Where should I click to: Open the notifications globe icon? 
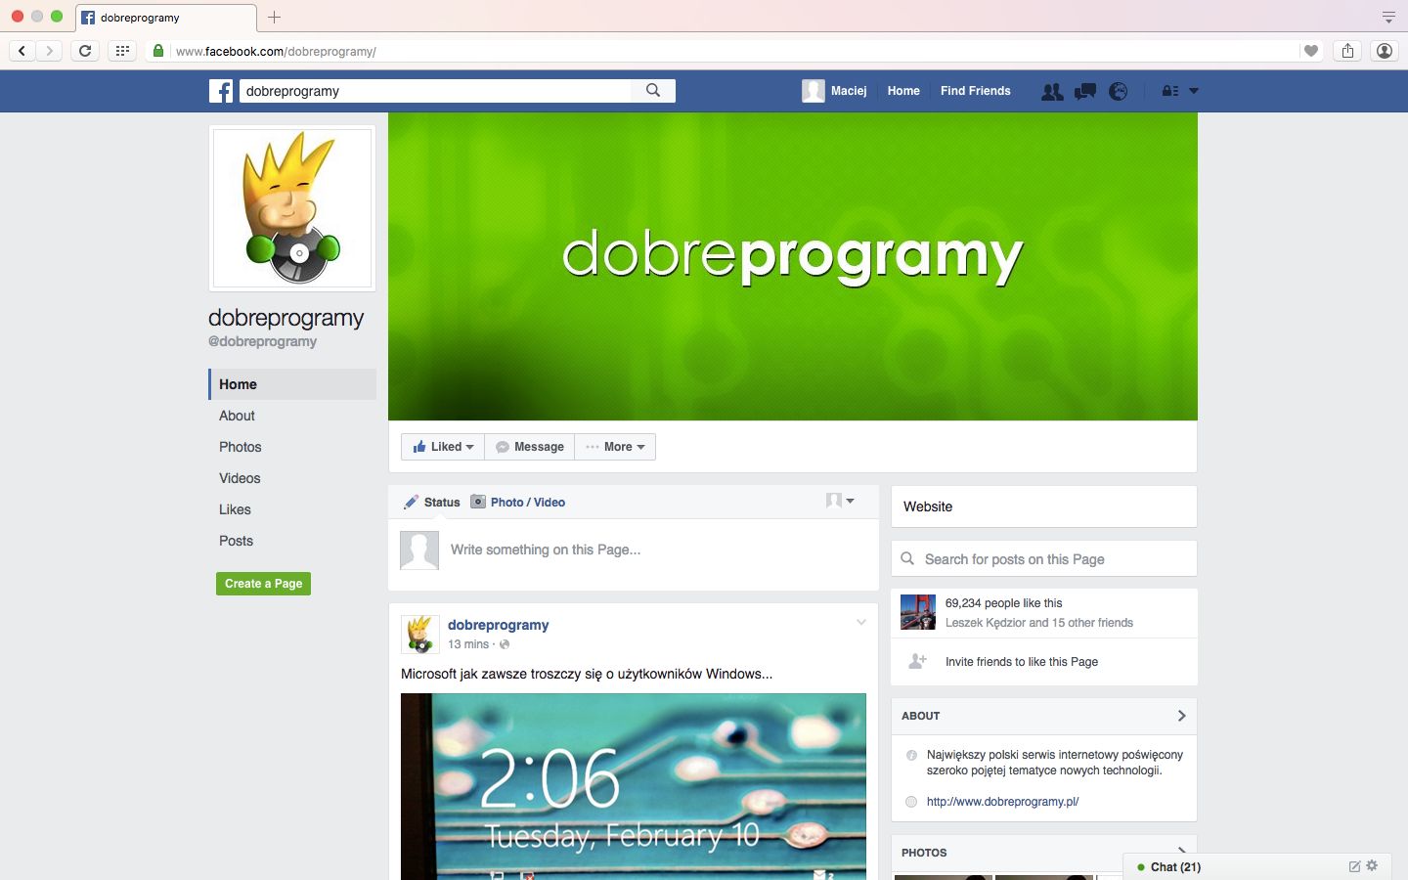click(1119, 91)
